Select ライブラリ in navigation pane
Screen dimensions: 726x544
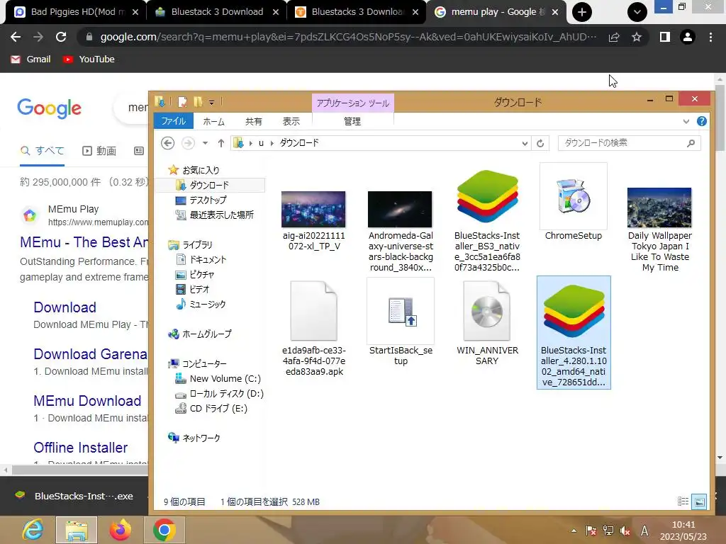click(197, 244)
